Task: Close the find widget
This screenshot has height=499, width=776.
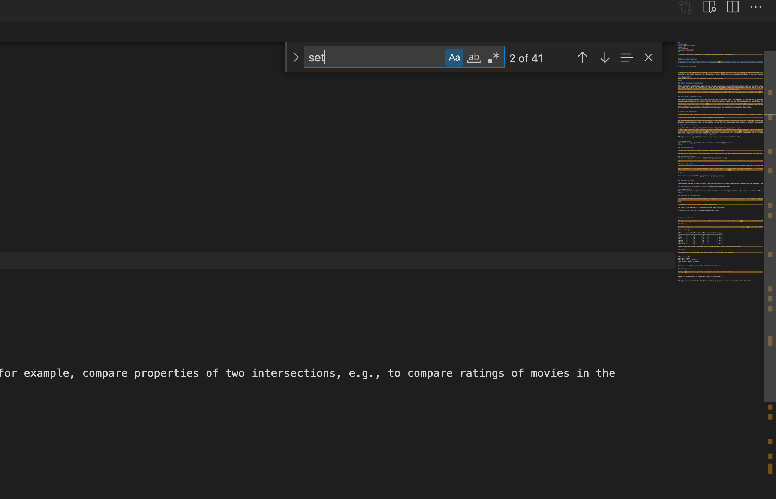Action: click(648, 58)
